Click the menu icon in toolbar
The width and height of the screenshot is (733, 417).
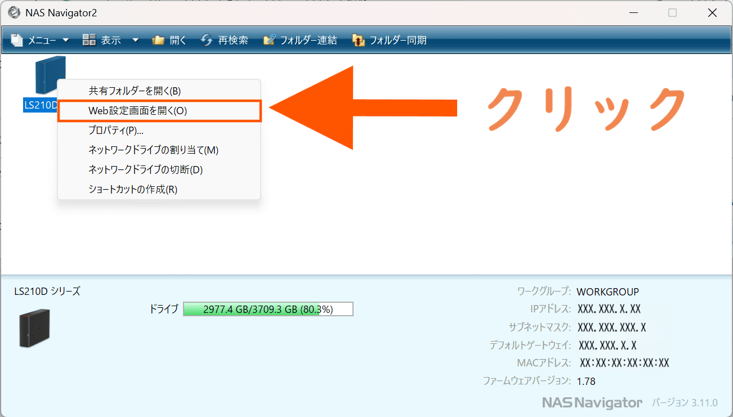coord(17,40)
